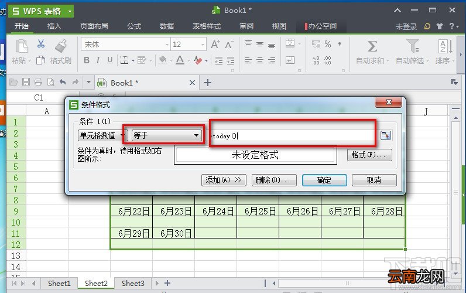Click the range selector icon beside formula box
Image resolution: width=466 pixels, height=293 pixels.
386,135
